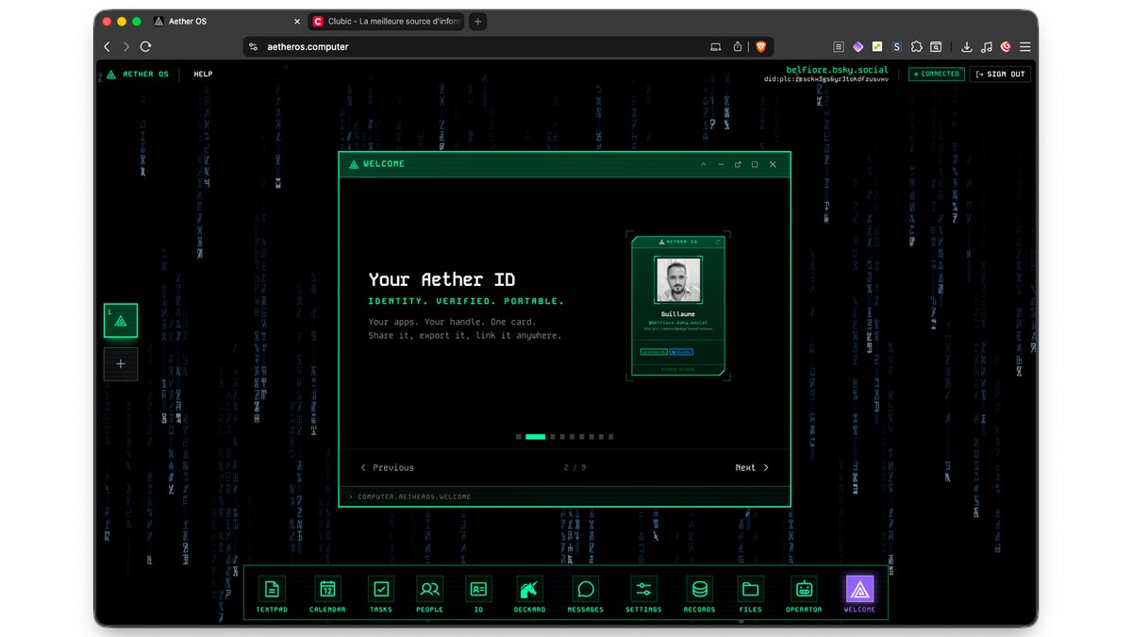This screenshot has width=1132, height=637.
Task: Open the Files app in the dock
Action: point(751,589)
